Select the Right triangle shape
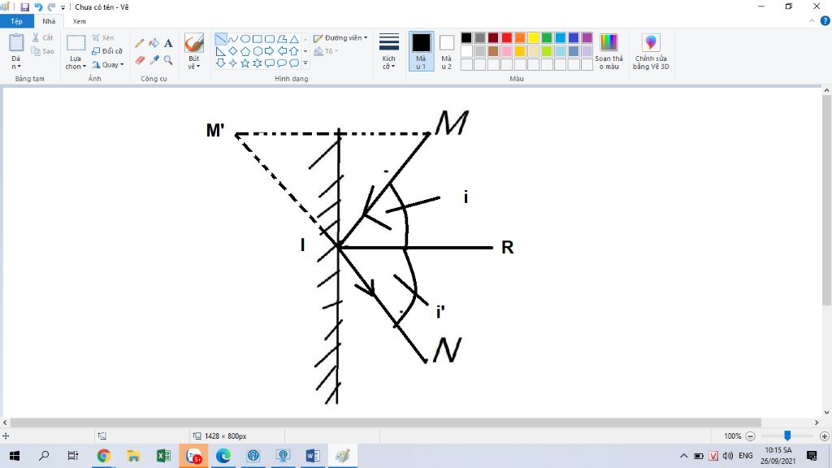Screen dimensions: 832x468 (x=221, y=51)
